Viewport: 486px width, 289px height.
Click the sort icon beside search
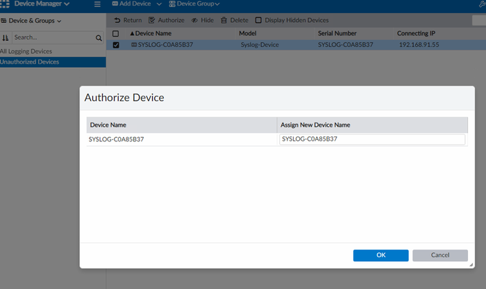coord(6,37)
